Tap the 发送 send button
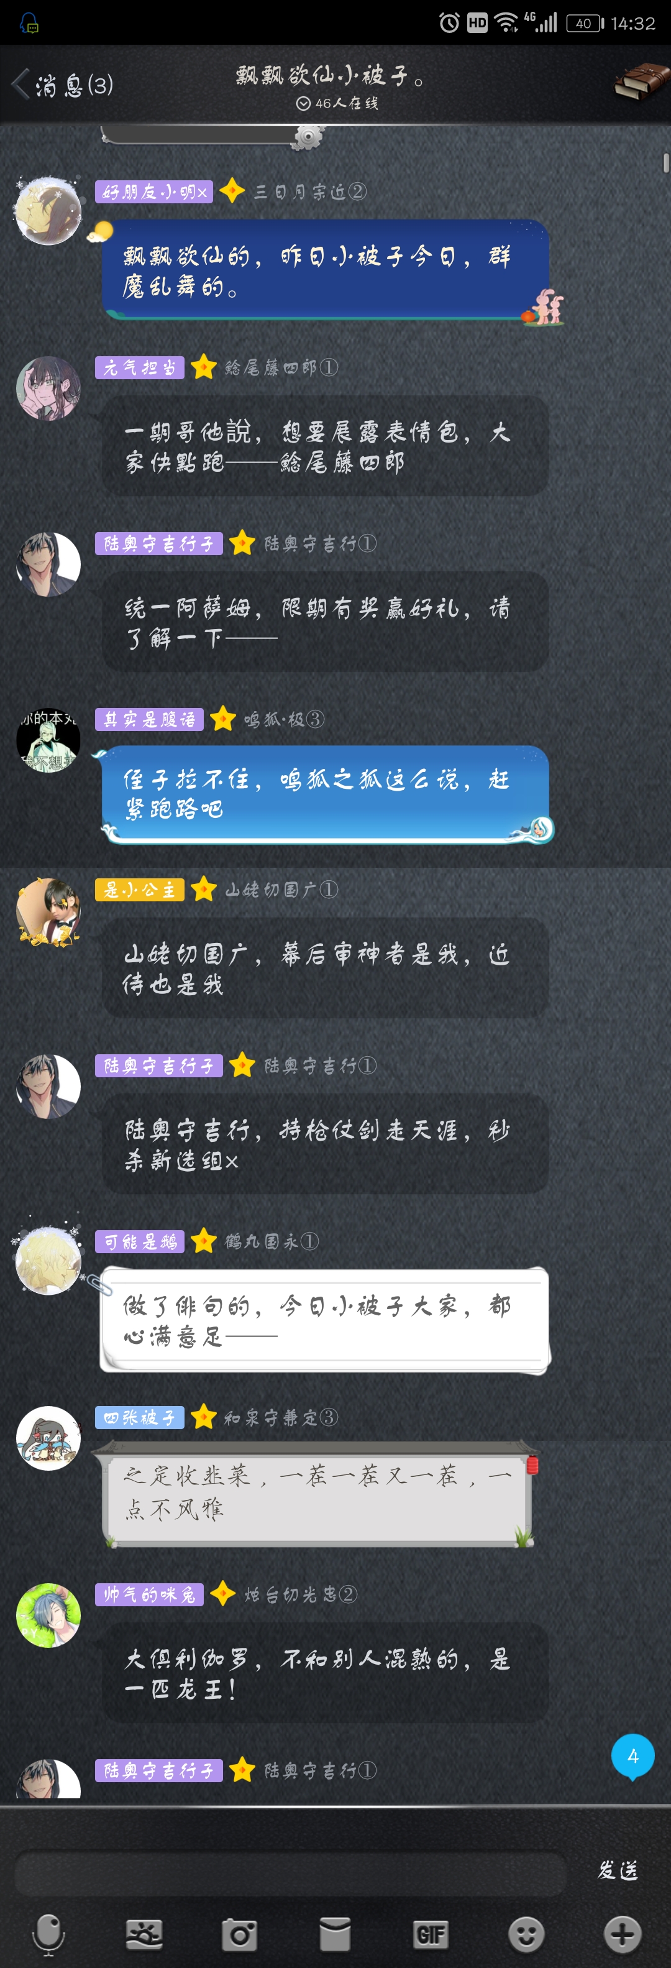671x1968 pixels. click(617, 1869)
